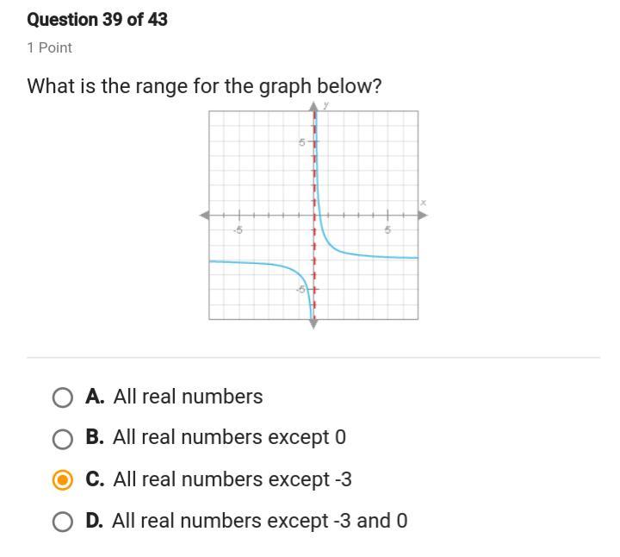This screenshot has width=620, height=557.
Task: Click the -5 label on the y-axis
Action: [301, 290]
